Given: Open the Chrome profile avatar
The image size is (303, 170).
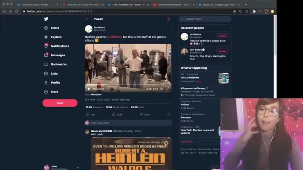Looking at the screenshot, I should [266, 11].
